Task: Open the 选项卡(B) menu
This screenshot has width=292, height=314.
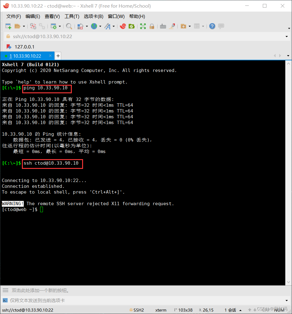Action: (x=94, y=16)
